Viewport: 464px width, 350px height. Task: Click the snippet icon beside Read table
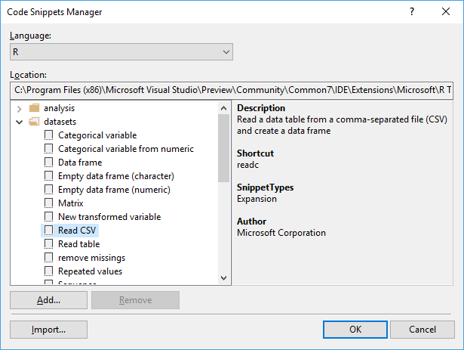49,244
